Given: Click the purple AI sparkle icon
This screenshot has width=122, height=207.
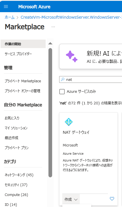Looking at the screenshot, I should tap(72, 56).
